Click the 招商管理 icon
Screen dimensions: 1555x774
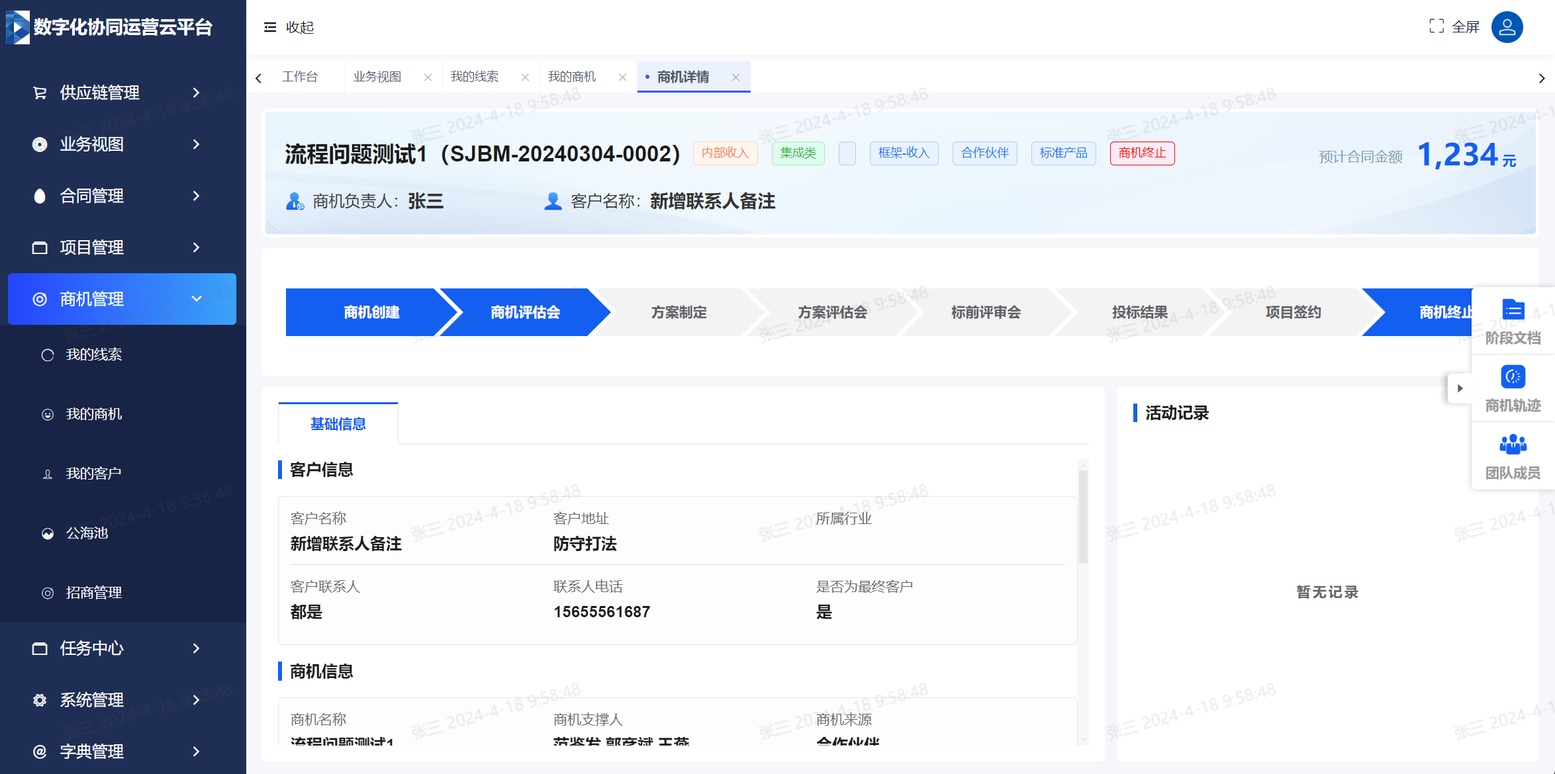[48, 593]
